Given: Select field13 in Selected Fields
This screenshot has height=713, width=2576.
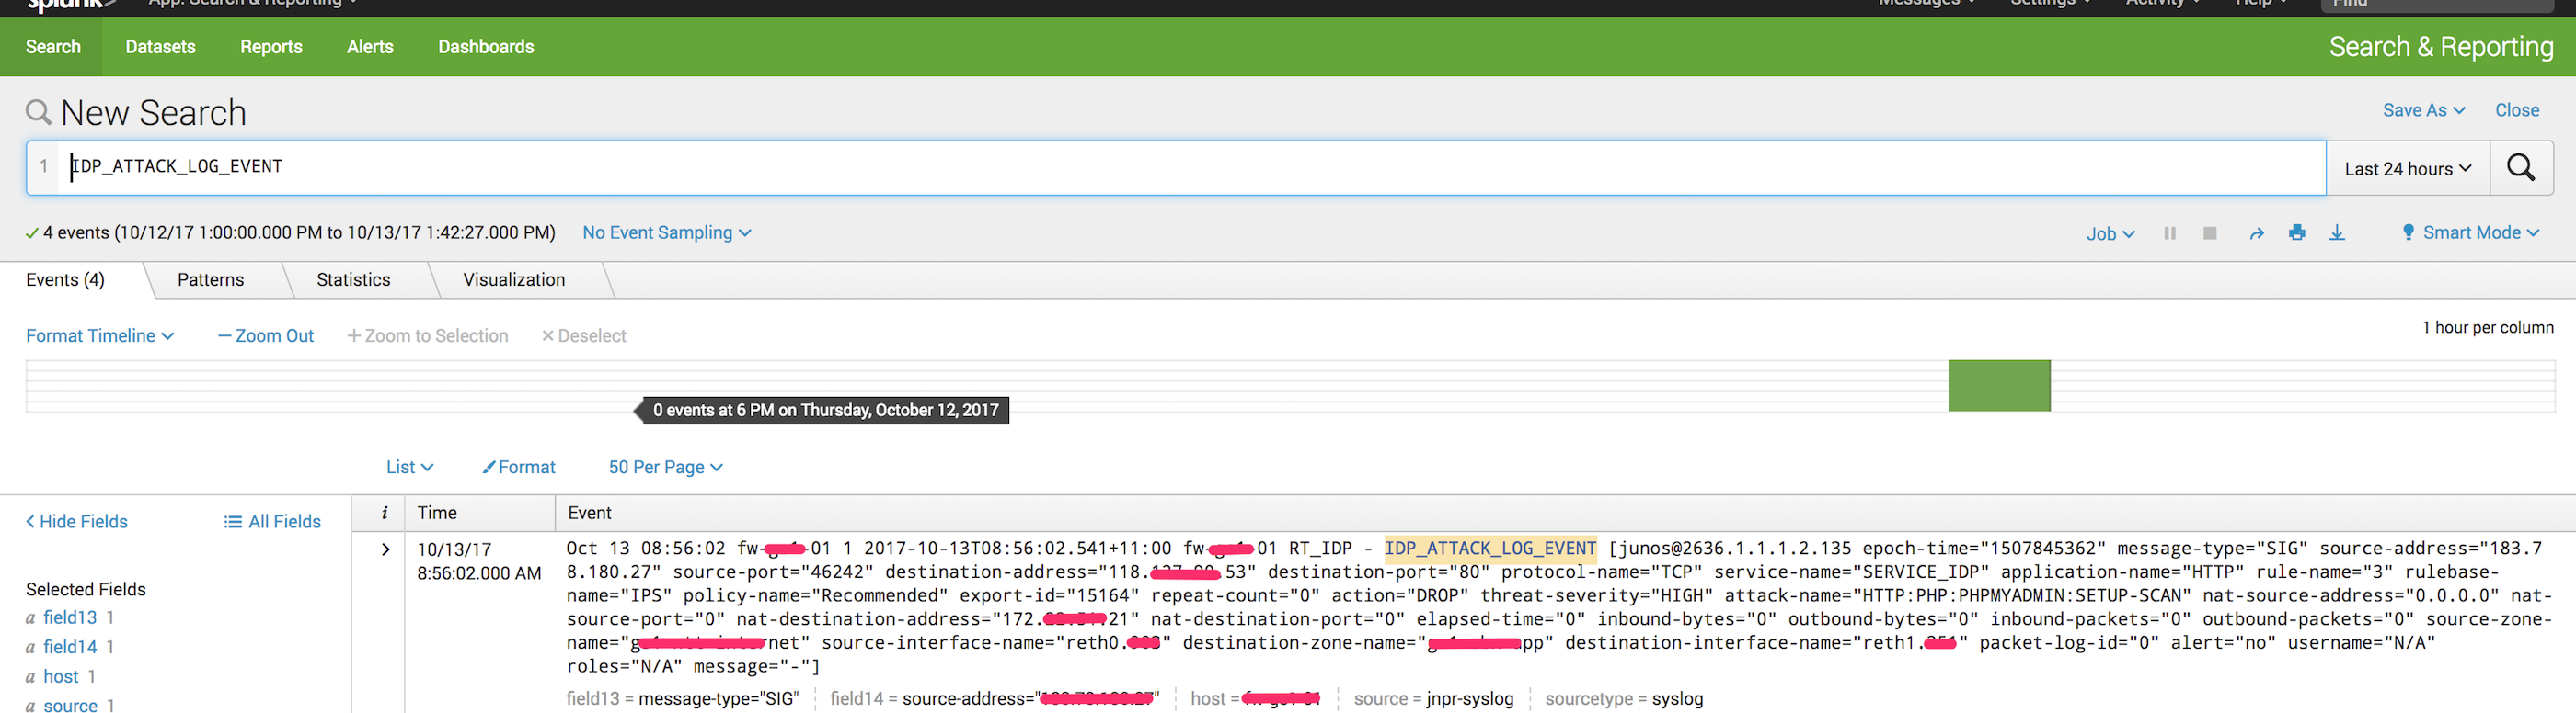Looking at the screenshot, I should [x=70, y=617].
